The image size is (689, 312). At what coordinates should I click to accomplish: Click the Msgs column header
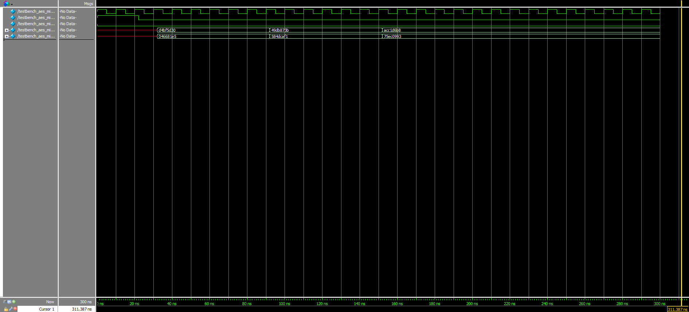click(x=88, y=4)
